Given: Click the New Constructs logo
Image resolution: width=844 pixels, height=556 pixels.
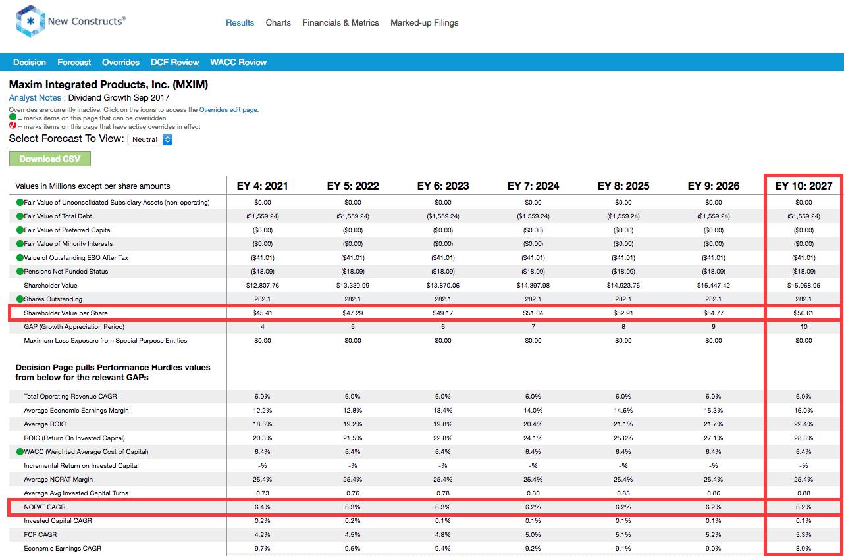Looking at the screenshot, I should (70, 21).
